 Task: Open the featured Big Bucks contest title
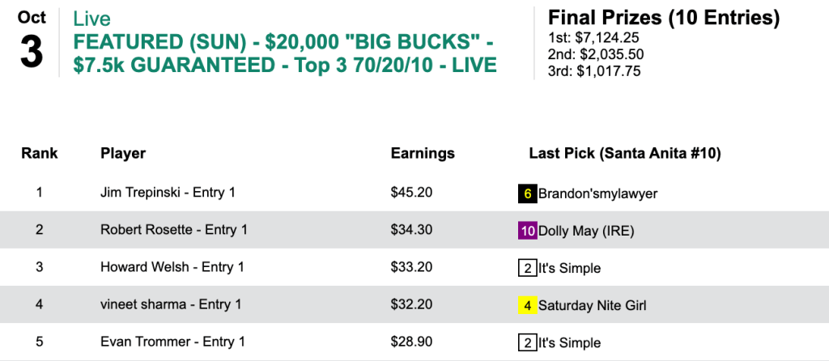[x=284, y=52]
